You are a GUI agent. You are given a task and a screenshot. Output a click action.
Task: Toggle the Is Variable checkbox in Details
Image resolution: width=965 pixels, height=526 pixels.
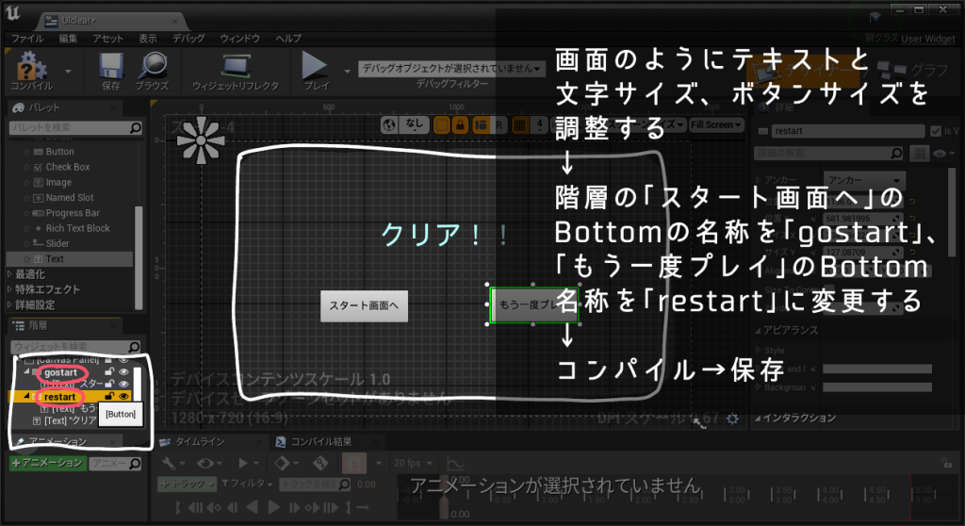[934, 131]
